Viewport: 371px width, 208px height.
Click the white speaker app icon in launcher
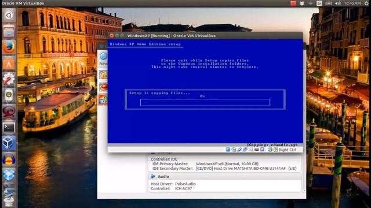coord(9,95)
